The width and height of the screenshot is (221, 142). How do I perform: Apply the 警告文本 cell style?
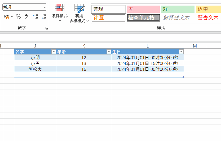coord(208,18)
